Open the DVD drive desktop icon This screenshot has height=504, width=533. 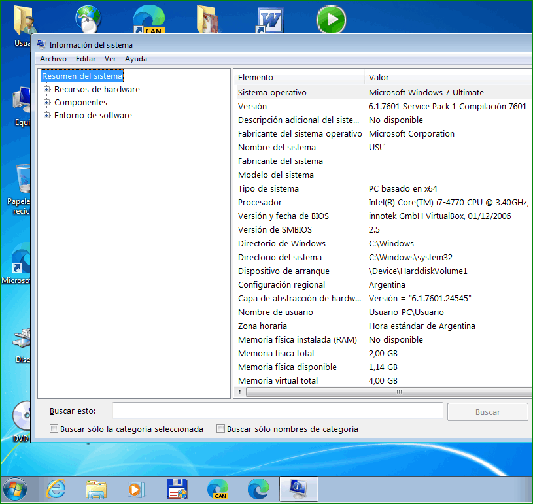[x=21, y=422]
